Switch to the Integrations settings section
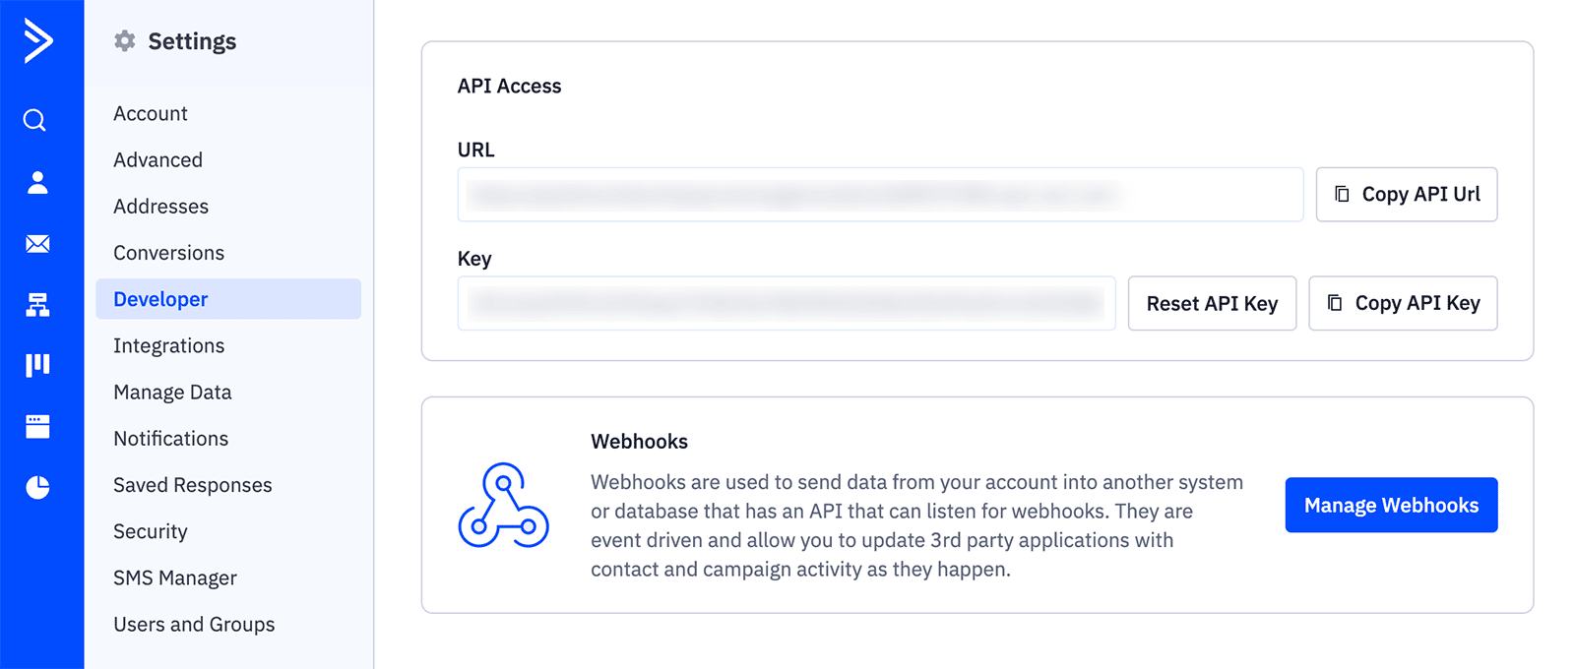Image resolution: width=1575 pixels, height=669 pixels. click(168, 345)
